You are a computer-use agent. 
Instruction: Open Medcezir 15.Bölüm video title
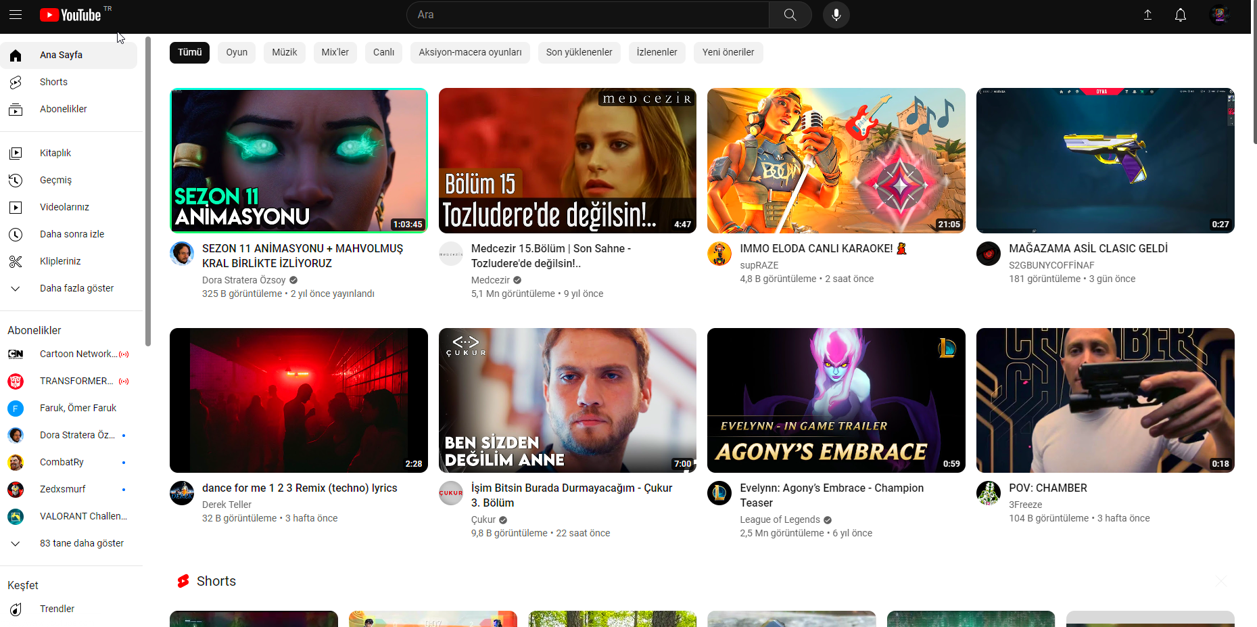(x=551, y=256)
